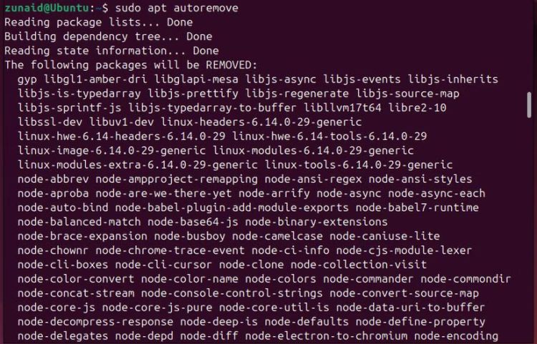Click the 'sudo apt autoremove' command text
The image size is (537, 344).
point(176,8)
